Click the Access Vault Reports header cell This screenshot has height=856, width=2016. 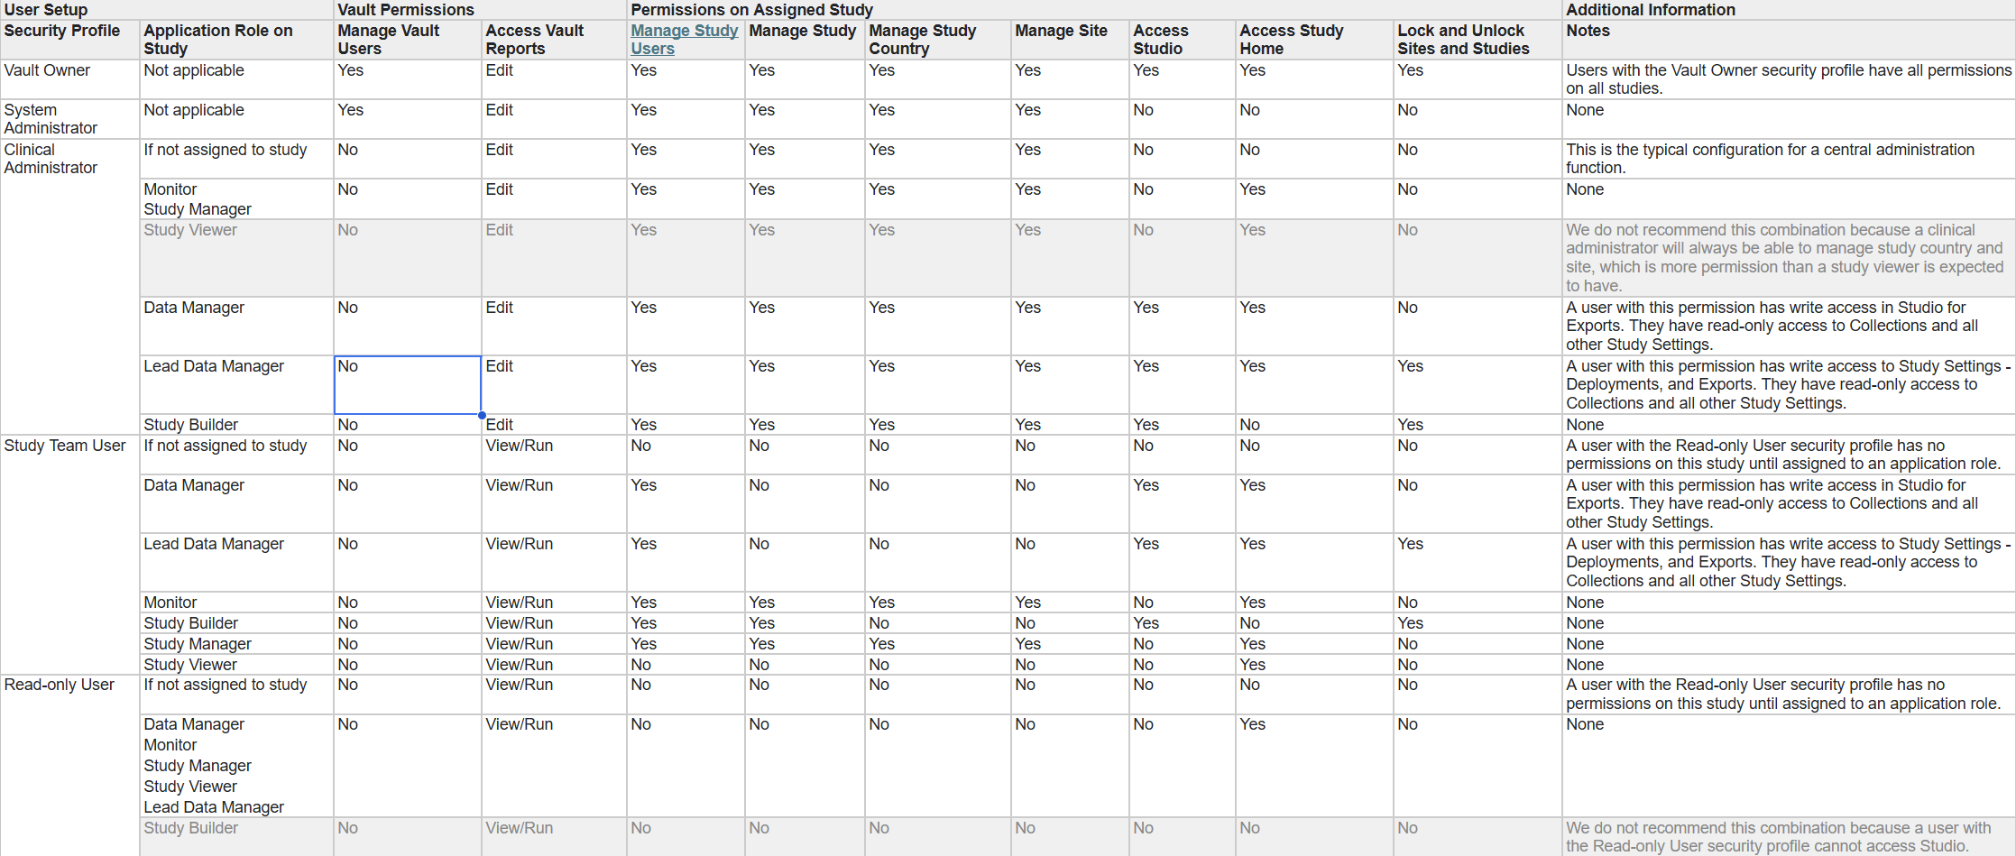click(x=534, y=40)
